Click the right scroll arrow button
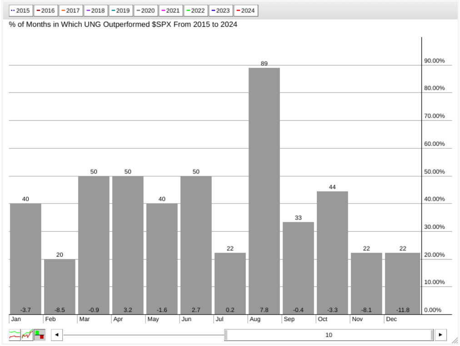Image resolution: width=460 pixels, height=346 pixels. [x=440, y=335]
